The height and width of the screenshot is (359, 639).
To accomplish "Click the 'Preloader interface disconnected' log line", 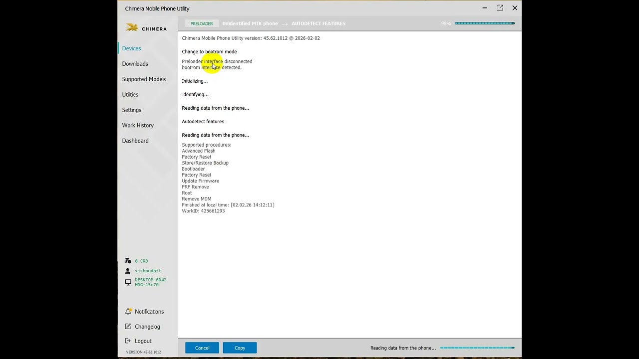I will pyautogui.click(x=217, y=61).
